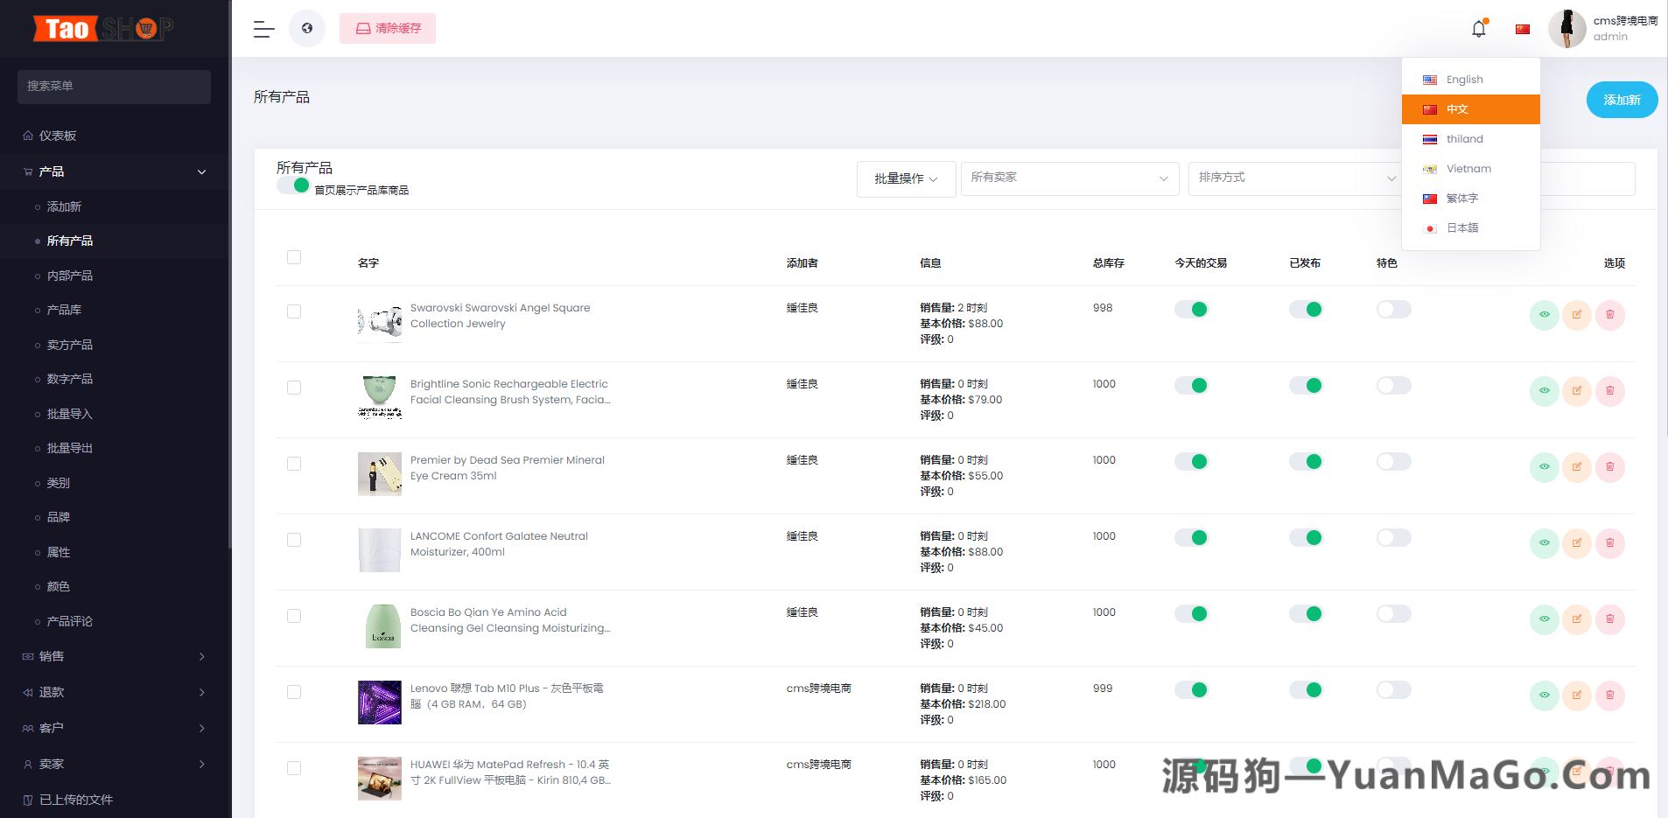Click the 添加新 button
The image size is (1668, 818).
click(1622, 100)
